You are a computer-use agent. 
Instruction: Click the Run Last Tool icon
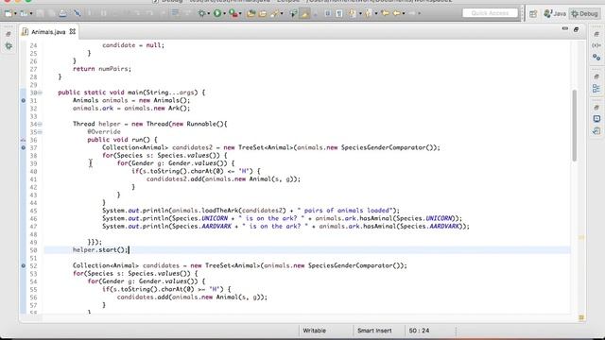tap(233, 13)
